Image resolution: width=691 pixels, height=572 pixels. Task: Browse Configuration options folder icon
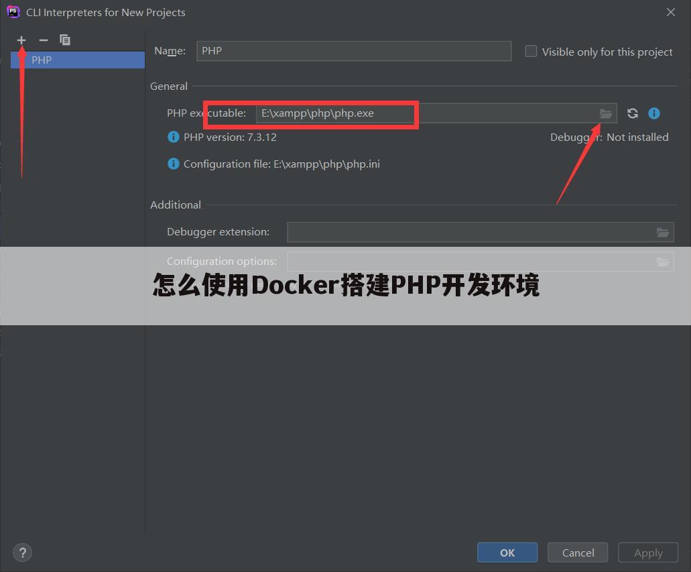(663, 262)
